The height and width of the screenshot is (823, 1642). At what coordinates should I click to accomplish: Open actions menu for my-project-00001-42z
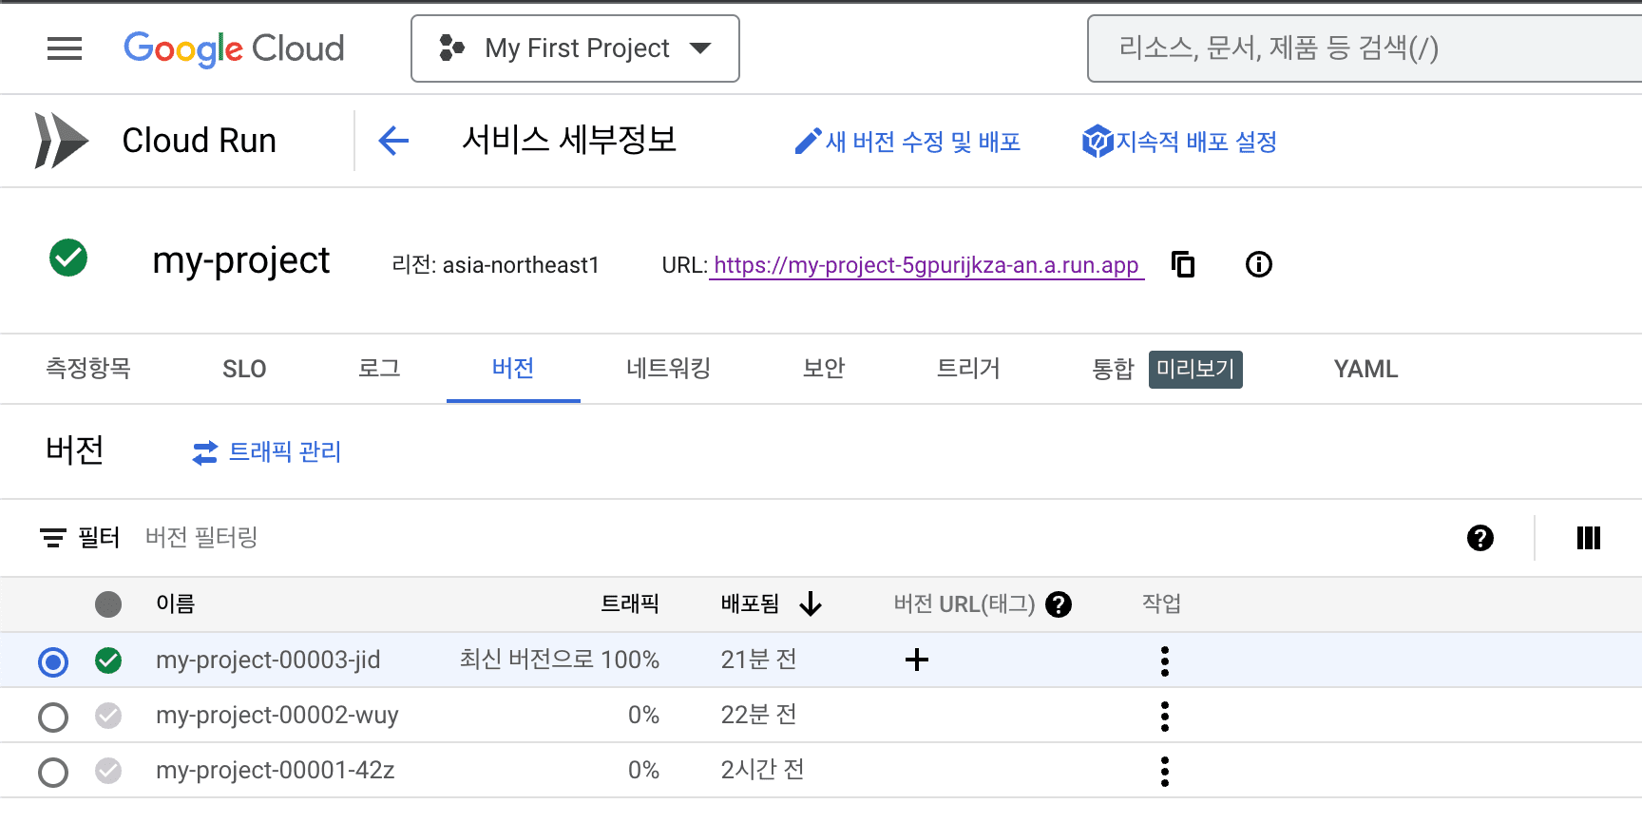1164,771
